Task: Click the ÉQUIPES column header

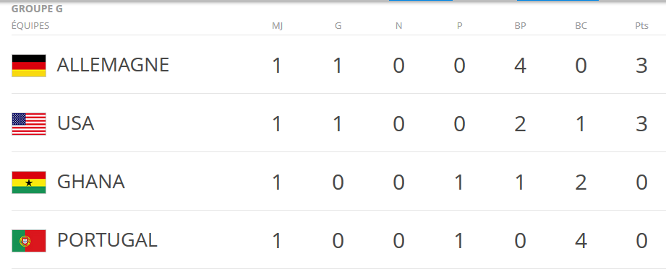Action: pyautogui.click(x=30, y=26)
